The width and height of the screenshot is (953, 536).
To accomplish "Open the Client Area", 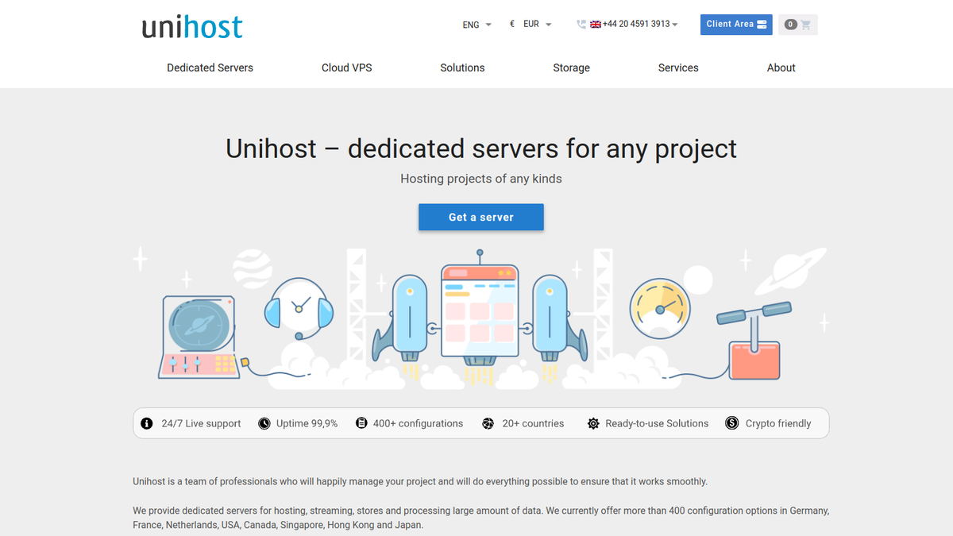I will click(x=736, y=25).
